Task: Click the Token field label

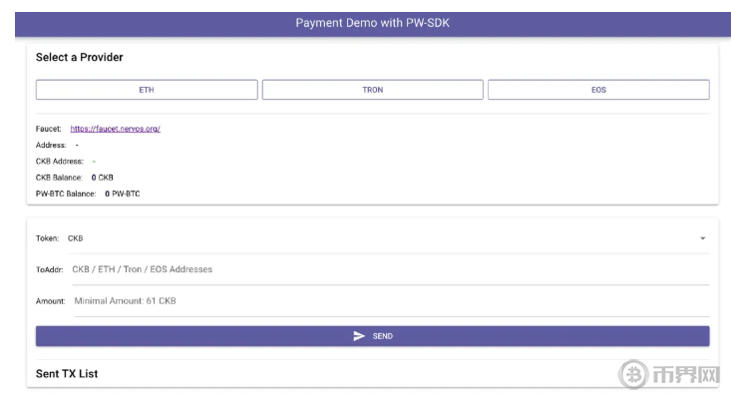Action: point(47,238)
